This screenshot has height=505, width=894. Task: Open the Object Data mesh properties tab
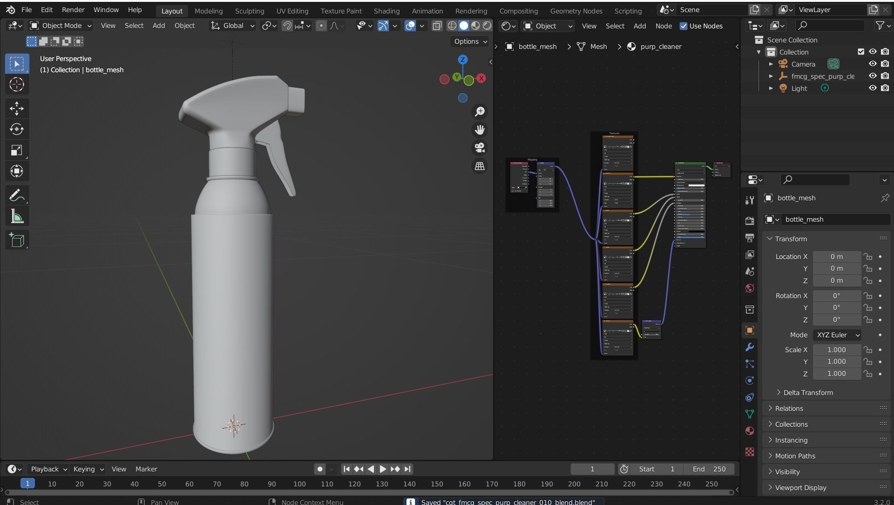click(750, 414)
